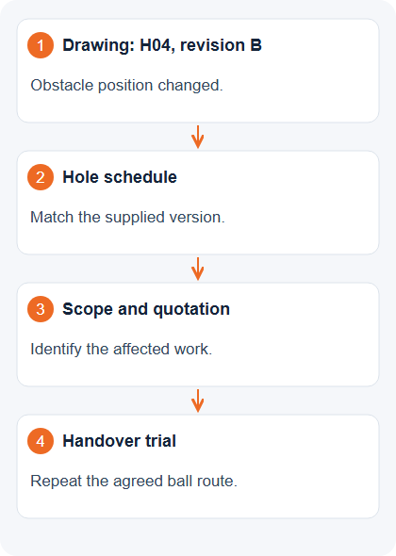Click the arrow below the Drawing card
The width and height of the screenshot is (396, 556).
[198, 137]
